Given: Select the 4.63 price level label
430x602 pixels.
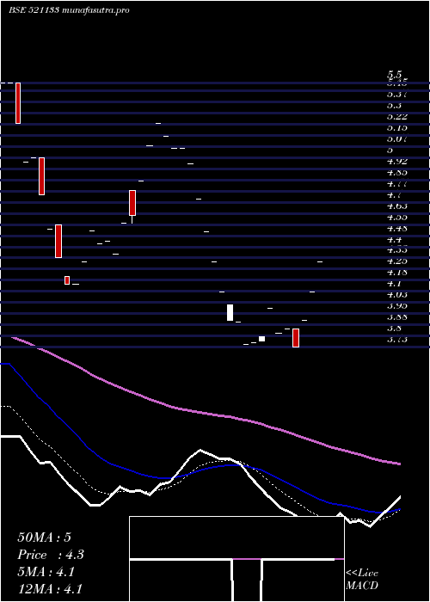Looking at the screenshot, I should (x=397, y=206).
